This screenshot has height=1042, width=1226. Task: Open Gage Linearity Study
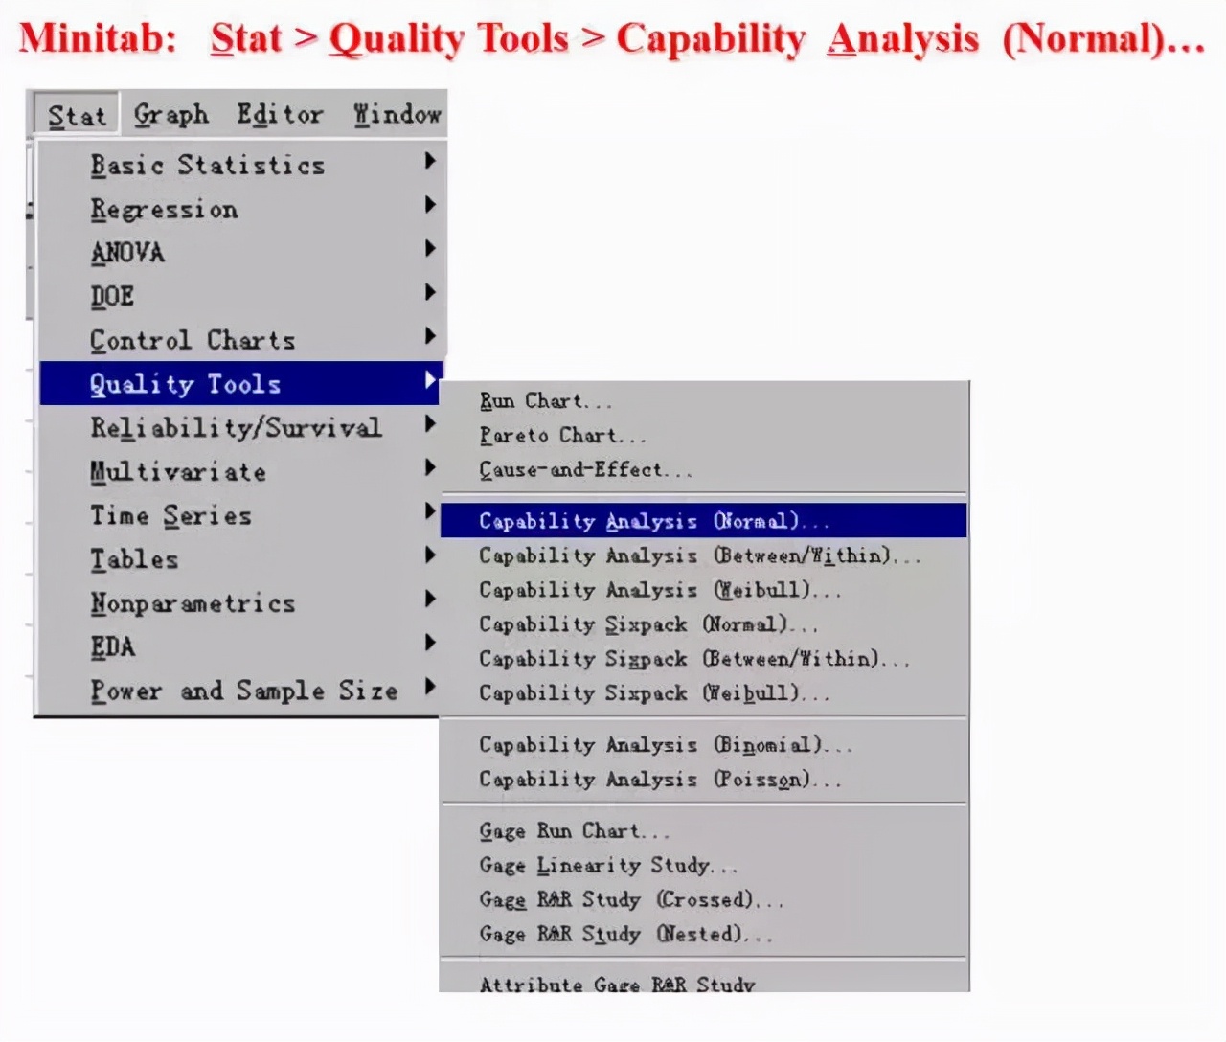point(704,866)
